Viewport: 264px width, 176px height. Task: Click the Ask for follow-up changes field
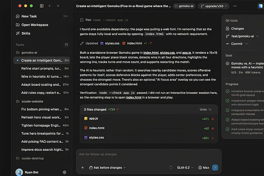[x=148, y=154]
